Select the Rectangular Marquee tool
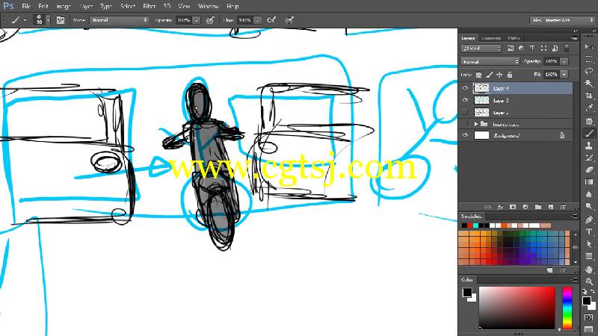The image size is (598, 336). click(589, 59)
